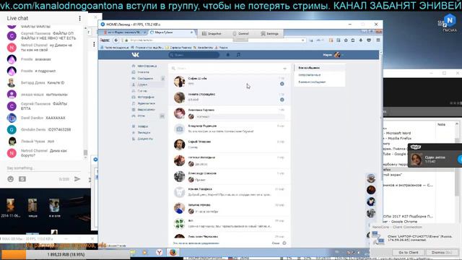Click the Yandex browser icon in remote taskbar
Image resolution: width=462 pixels, height=260 pixels.
159,252
